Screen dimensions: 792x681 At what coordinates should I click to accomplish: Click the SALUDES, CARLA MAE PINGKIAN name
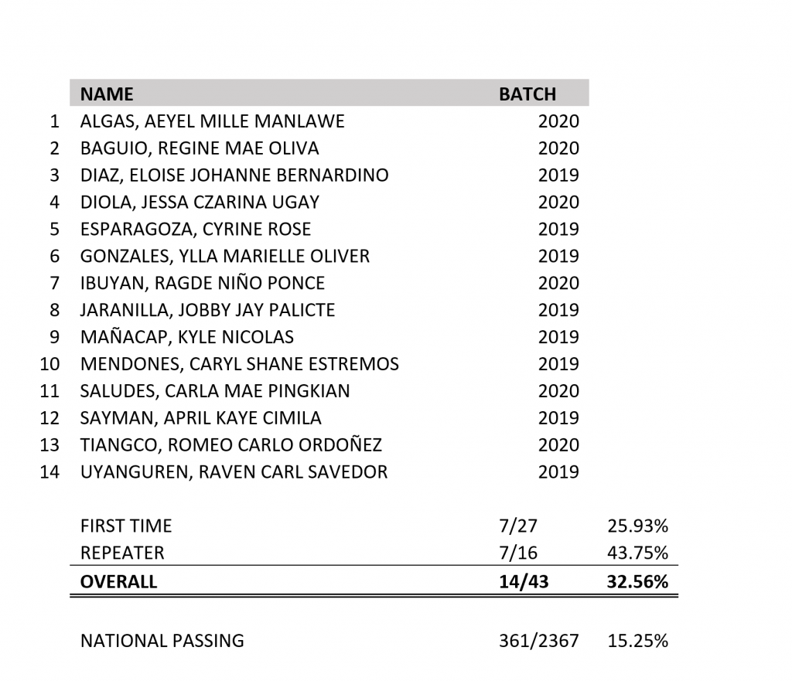pyautogui.click(x=215, y=391)
